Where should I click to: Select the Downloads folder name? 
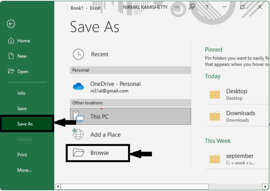[241, 113]
